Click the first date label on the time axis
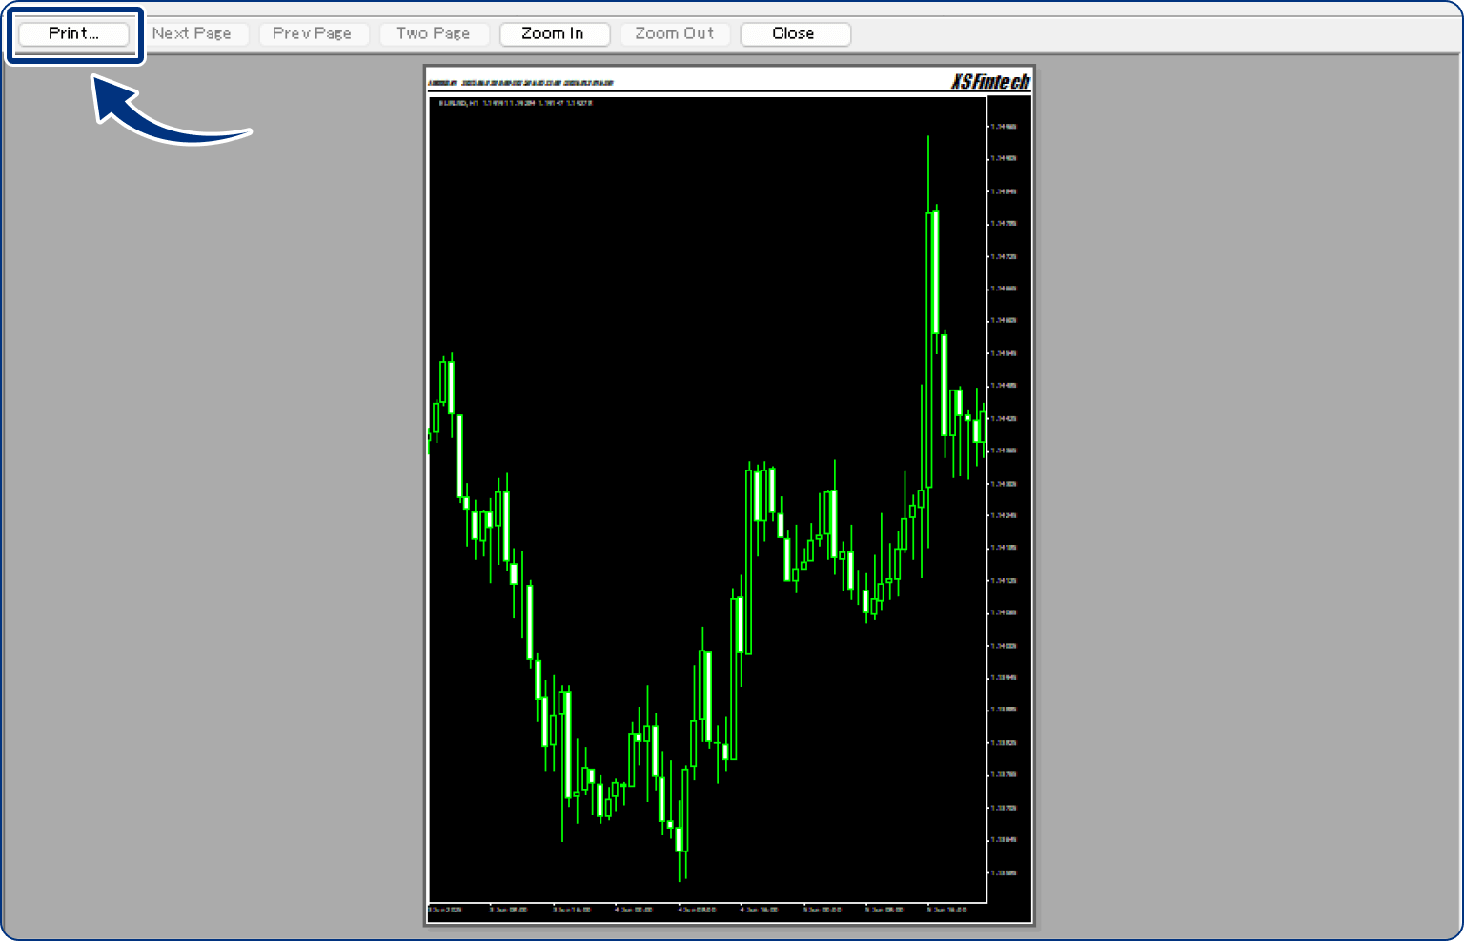The image size is (1464, 941). [445, 910]
